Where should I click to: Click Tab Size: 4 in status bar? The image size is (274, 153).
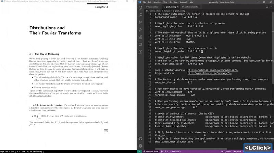(237, 151)
